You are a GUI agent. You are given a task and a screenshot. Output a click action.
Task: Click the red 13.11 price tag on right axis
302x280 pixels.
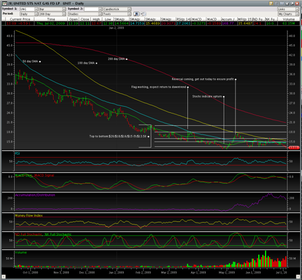(x=294, y=147)
